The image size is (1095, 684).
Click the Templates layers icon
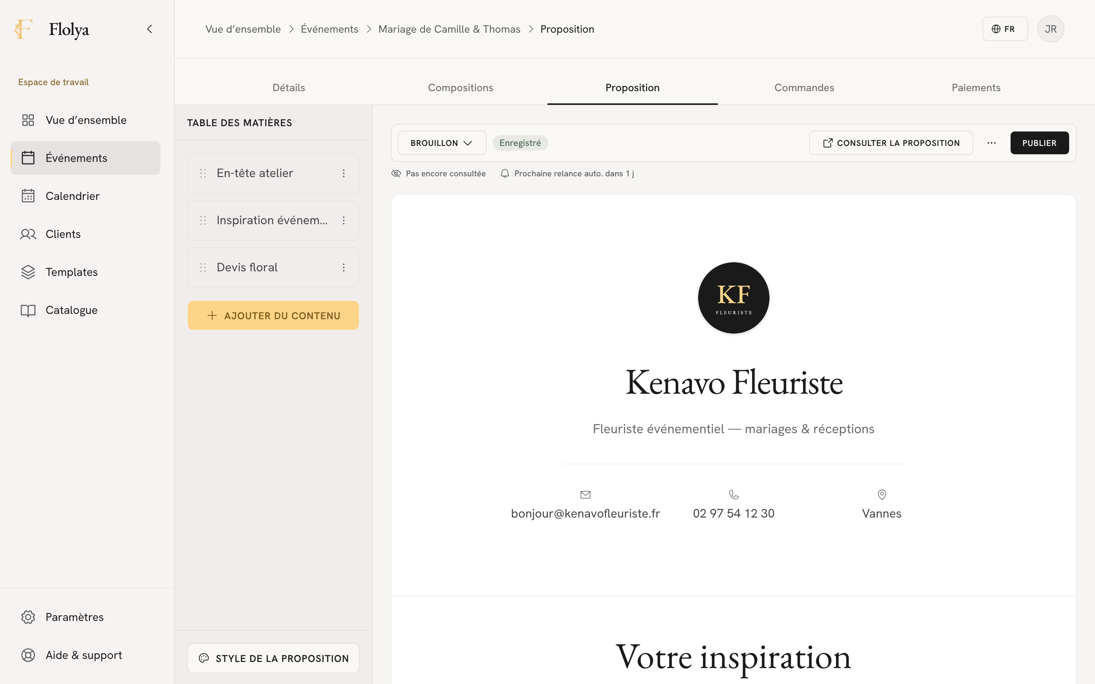pos(28,272)
